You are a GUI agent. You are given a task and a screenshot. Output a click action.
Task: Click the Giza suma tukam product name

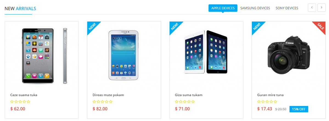coord(189,95)
